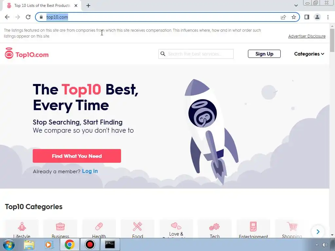Image resolution: width=335 pixels, height=251 pixels.
Task: Open a new tab with plus icon
Action: tap(88, 6)
